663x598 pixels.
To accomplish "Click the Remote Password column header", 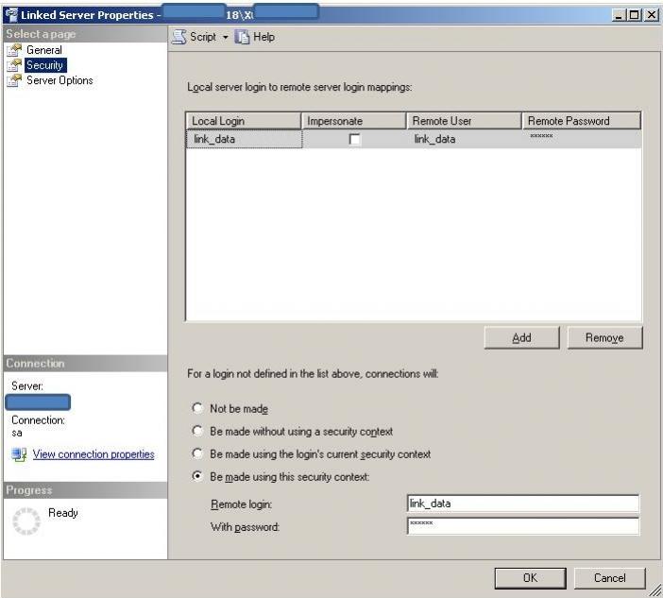I will click(x=582, y=121).
